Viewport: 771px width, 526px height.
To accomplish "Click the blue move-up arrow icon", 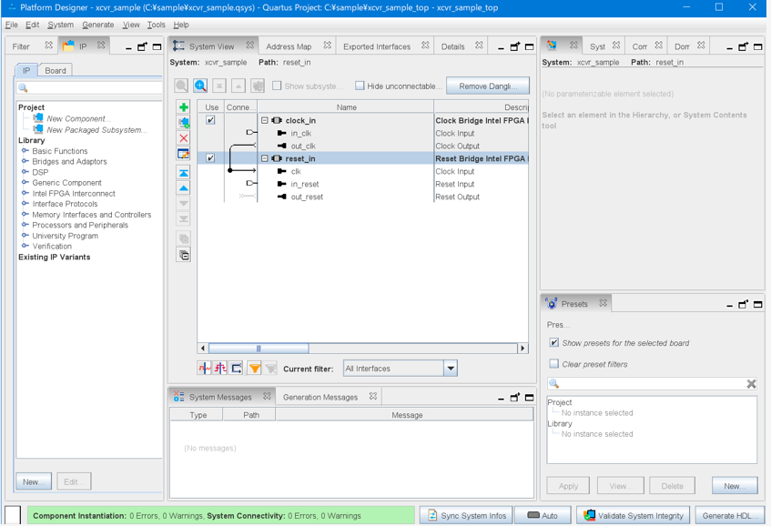I will point(184,187).
